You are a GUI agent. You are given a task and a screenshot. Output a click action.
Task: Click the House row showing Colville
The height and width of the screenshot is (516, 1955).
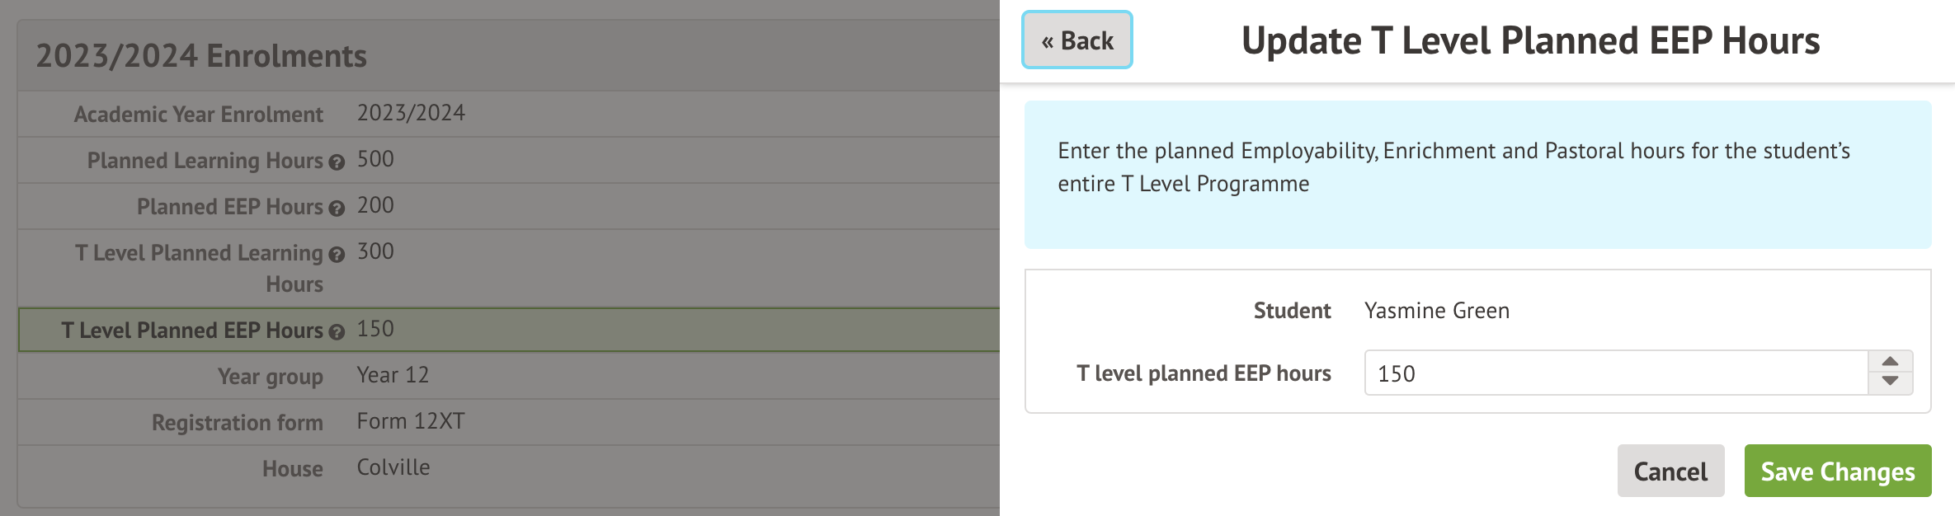click(x=495, y=467)
